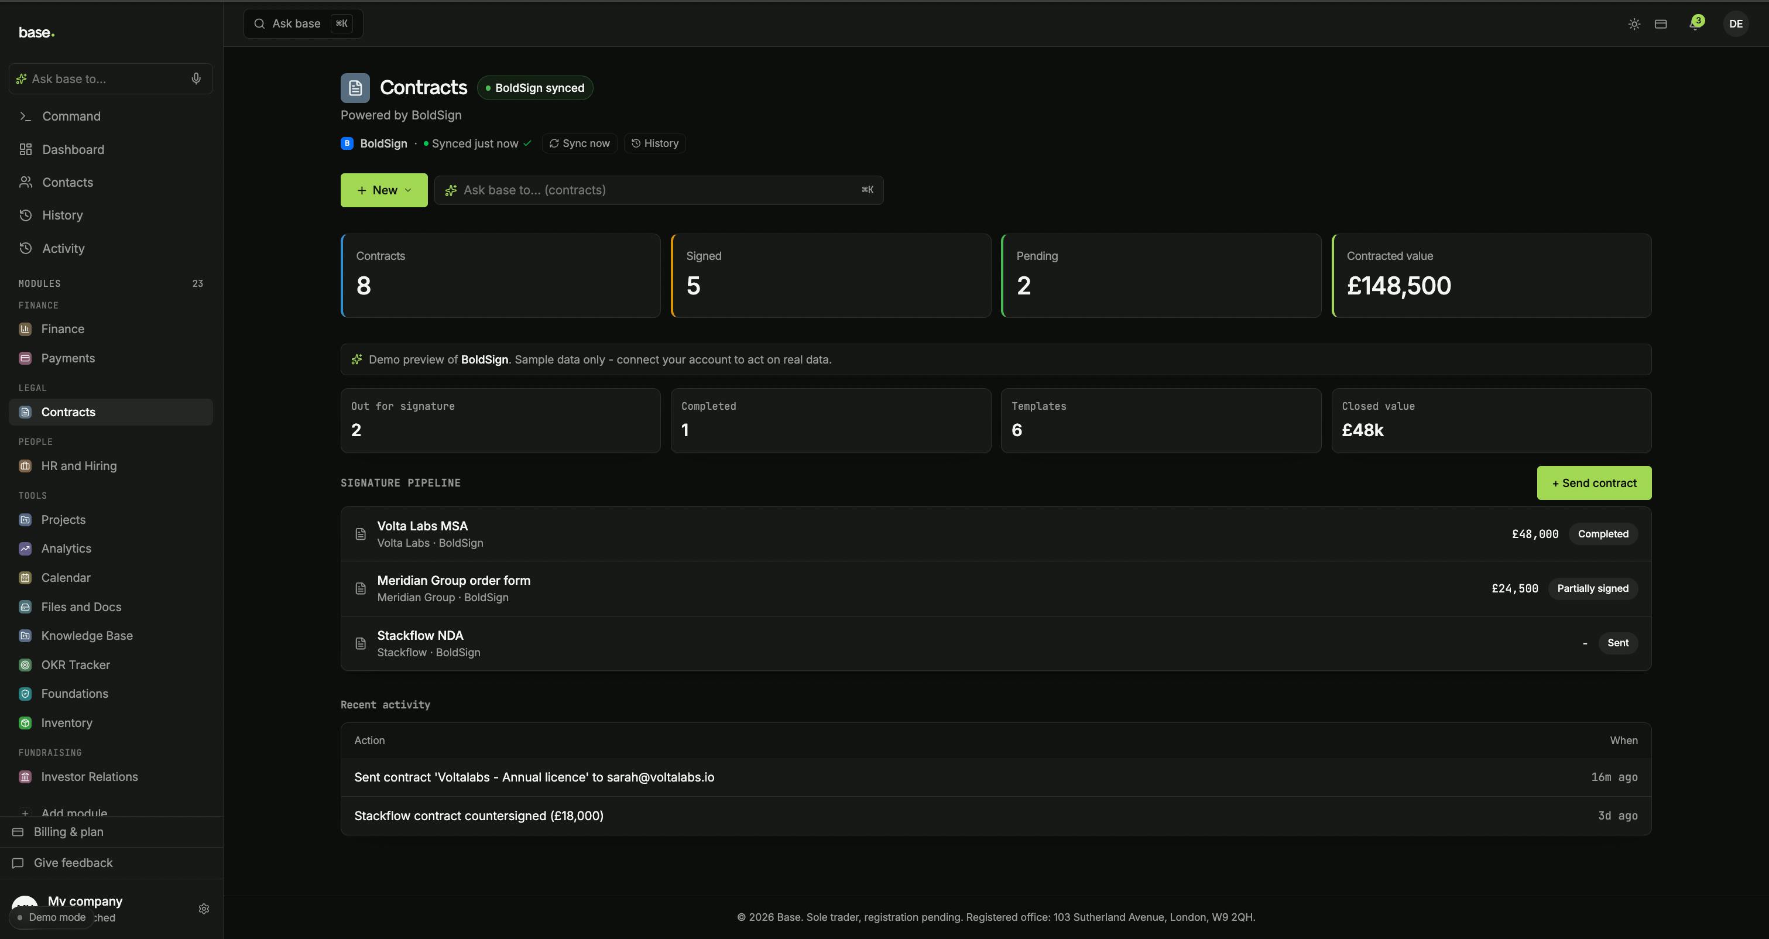The image size is (1769, 939).
Task: Click the base logo
Action: [x=36, y=32]
